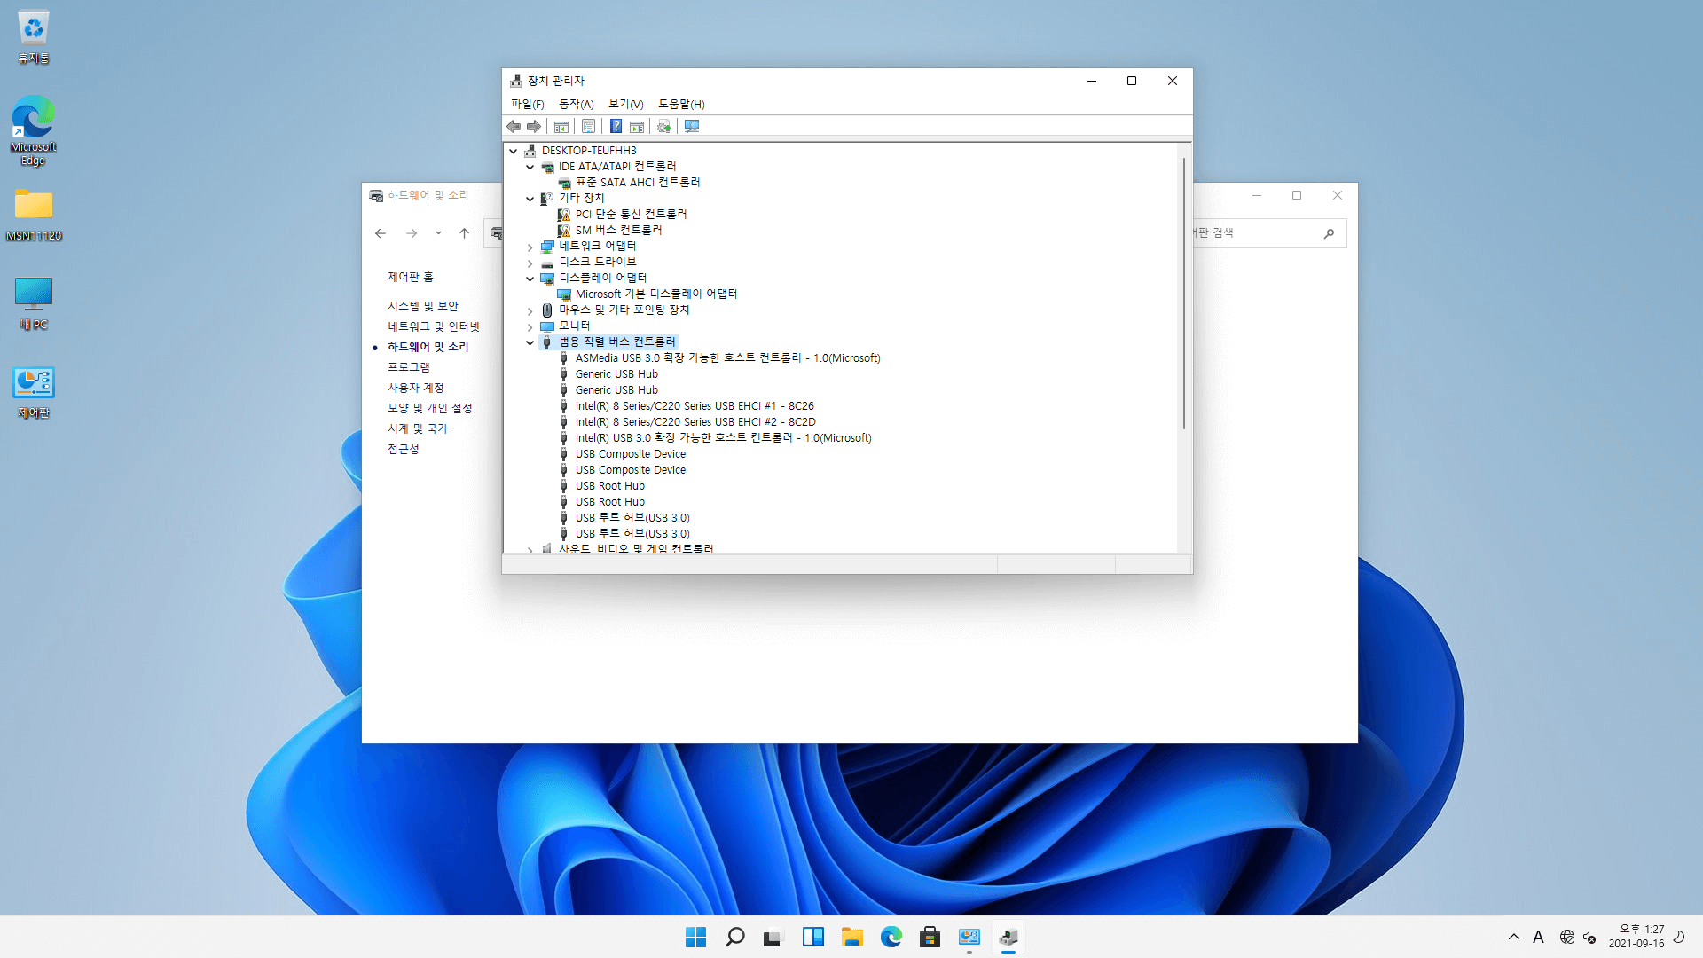Open File Explorer from the taskbar

click(852, 937)
